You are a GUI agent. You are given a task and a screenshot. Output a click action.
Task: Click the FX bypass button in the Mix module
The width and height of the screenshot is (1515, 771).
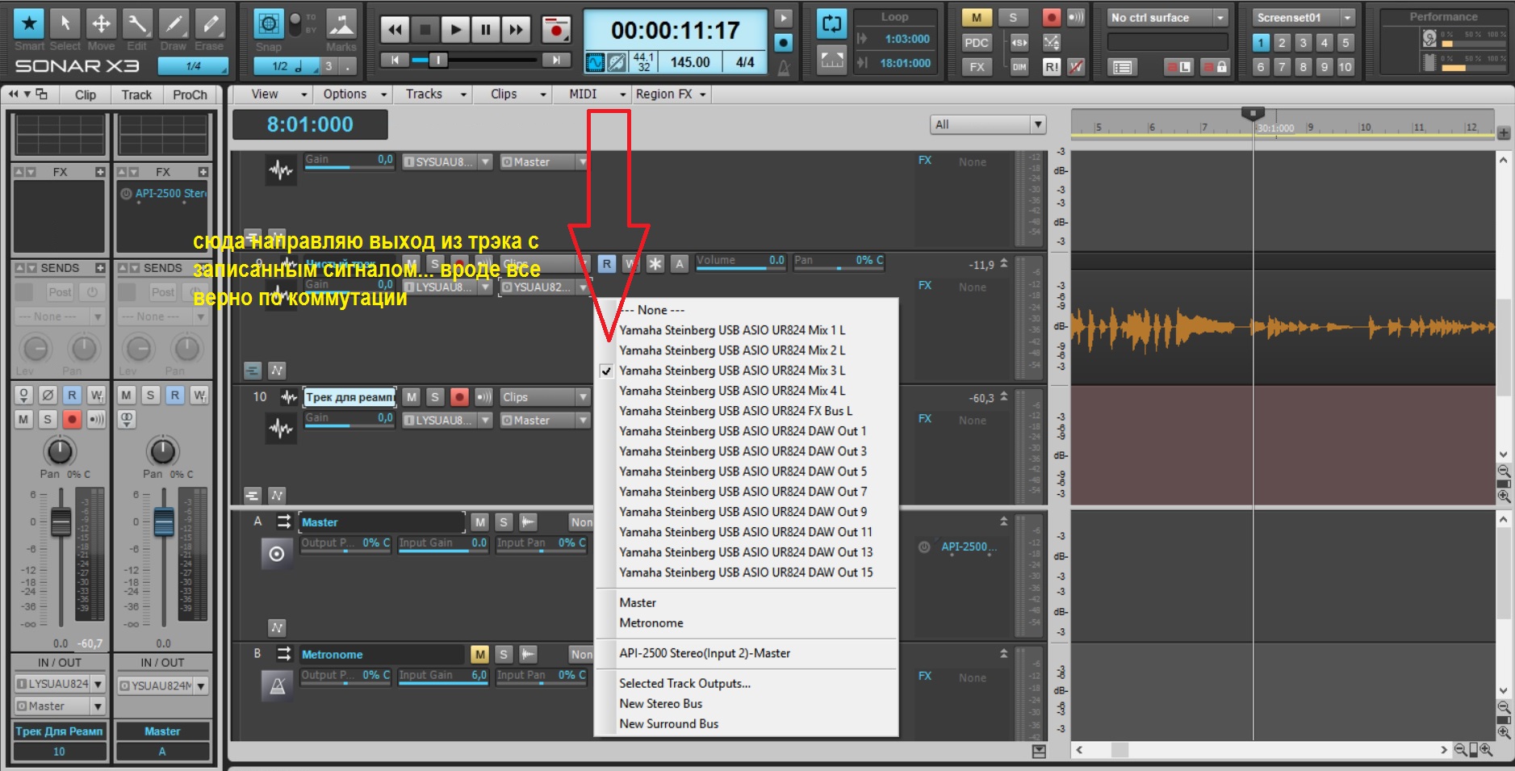[976, 67]
